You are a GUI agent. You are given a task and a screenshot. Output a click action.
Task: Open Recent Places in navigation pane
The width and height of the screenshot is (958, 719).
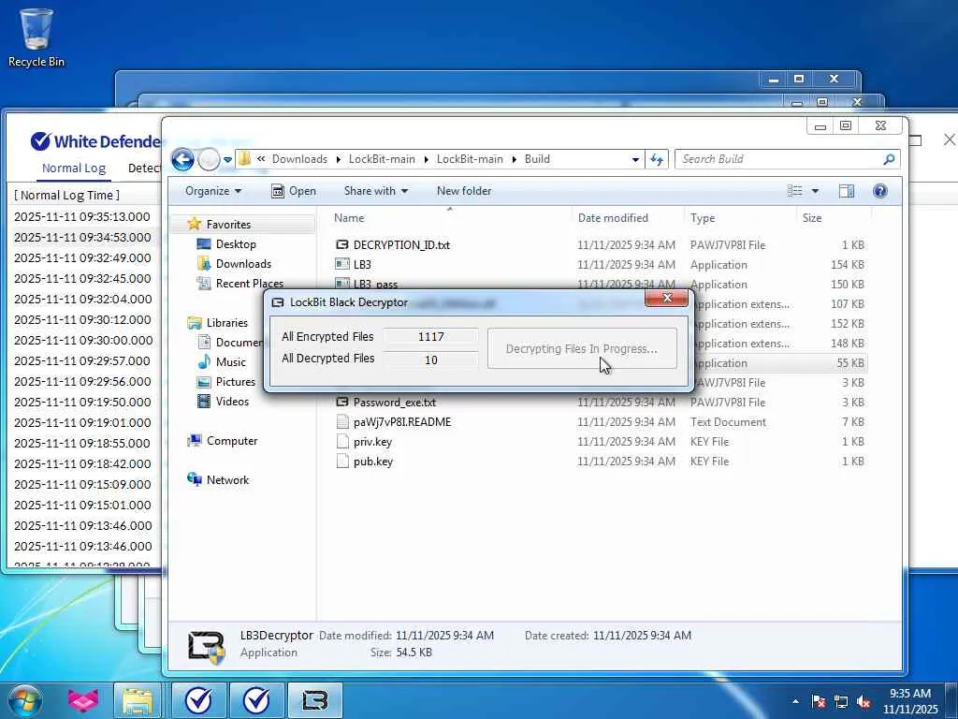[x=249, y=283]
